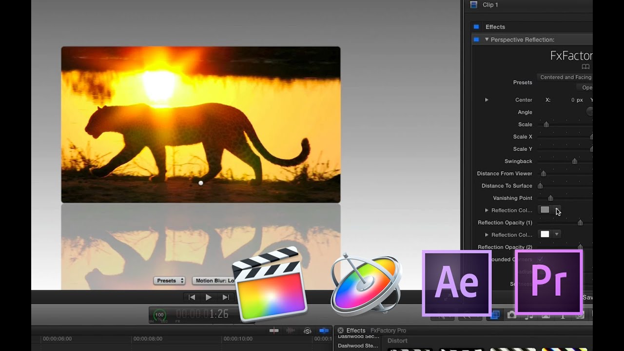Go to the next edit point

(x=226, y=297)
